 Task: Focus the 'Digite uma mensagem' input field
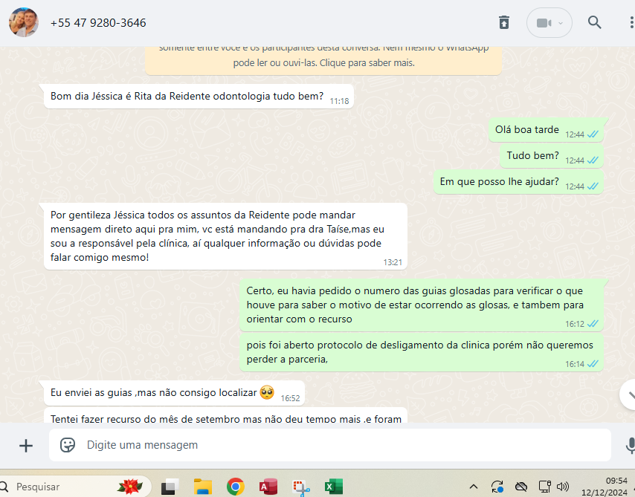point(335,445)
